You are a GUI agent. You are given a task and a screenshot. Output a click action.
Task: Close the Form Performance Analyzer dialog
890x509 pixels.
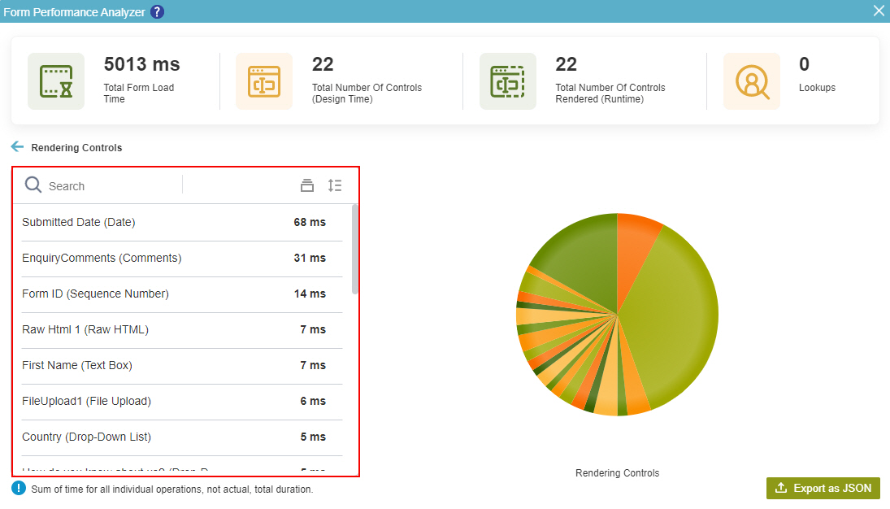coord(879,11)
